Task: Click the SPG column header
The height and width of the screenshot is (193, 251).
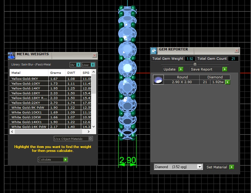Action: tap(86, 73)
